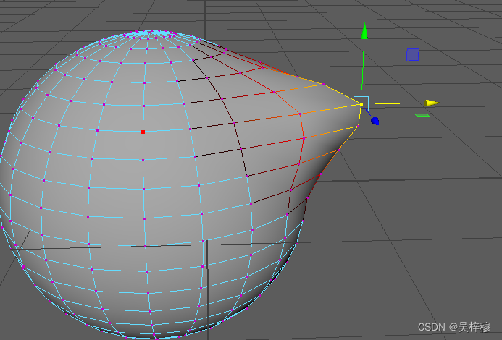Click the cyan center box of the move manipulator
Image resolution: width=502 pixels, height=340 pixels.
tap(361, 104)
